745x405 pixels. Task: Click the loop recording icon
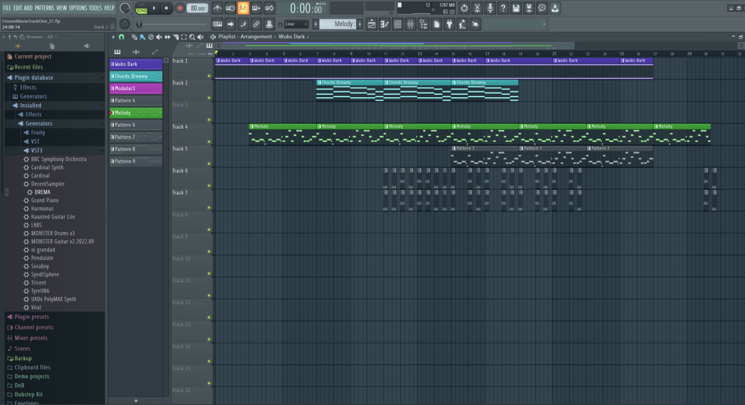269,8
